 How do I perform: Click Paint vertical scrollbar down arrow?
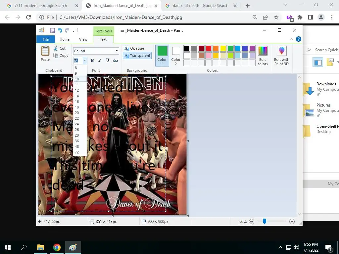point(299,214)
